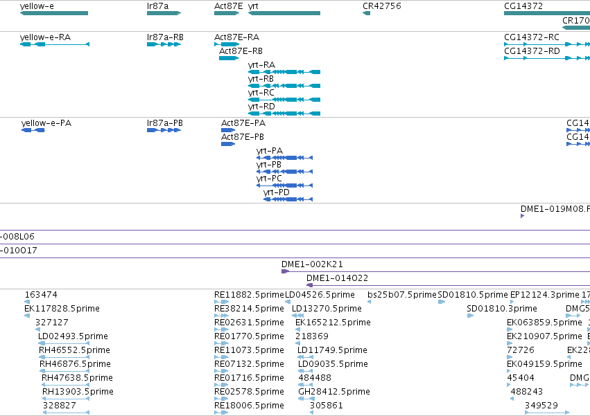Select EST 327127

click(37, 329)
